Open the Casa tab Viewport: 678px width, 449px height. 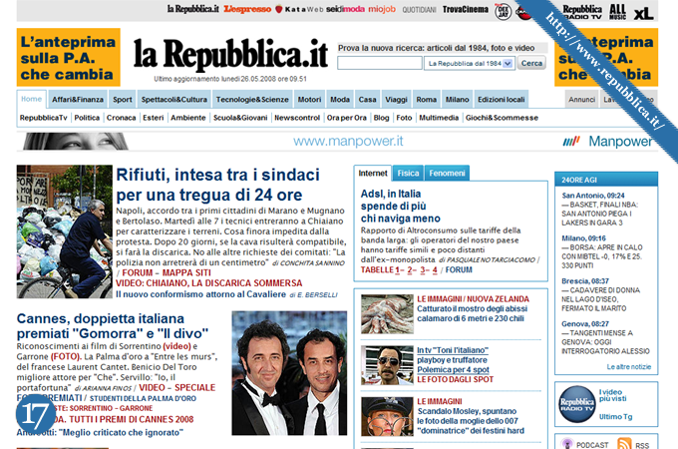(367, 100)
